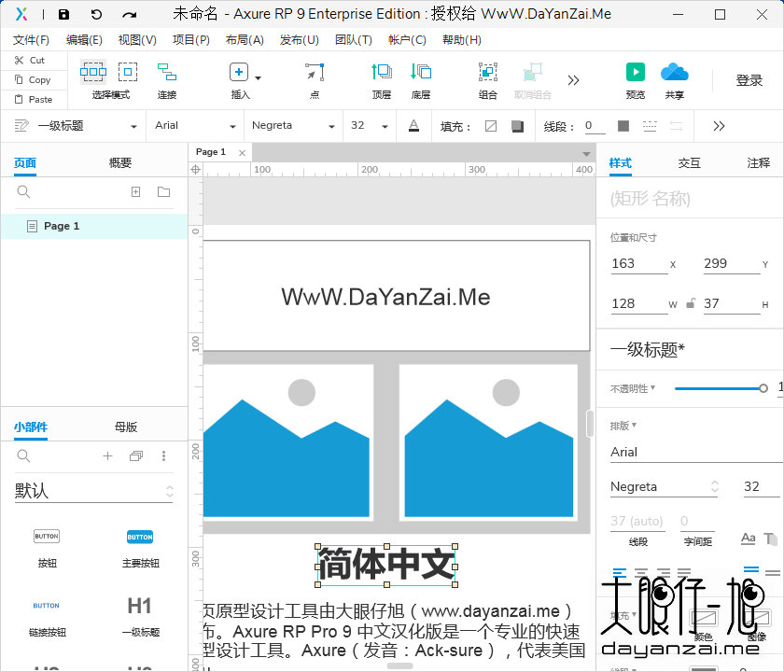Click the add folder icon
The height and width of the screenshot is (672, 784).
tap(163, 191)
